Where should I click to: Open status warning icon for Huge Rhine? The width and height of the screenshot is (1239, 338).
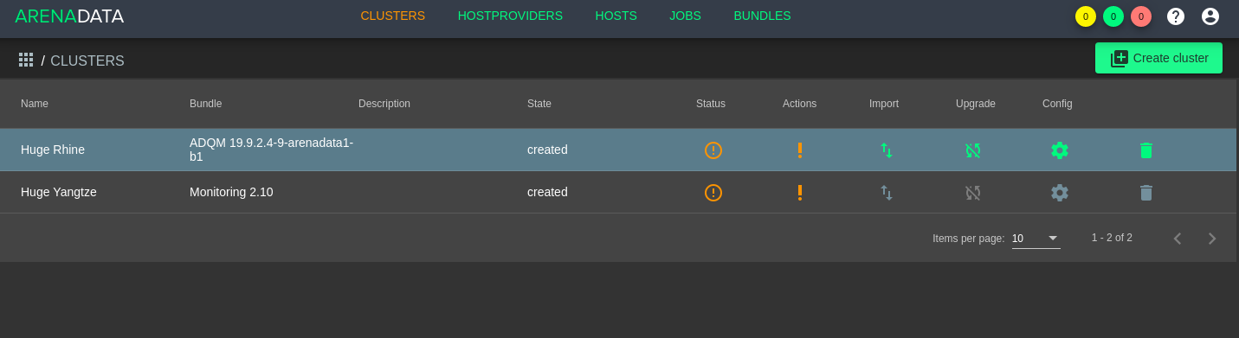pyautogui.click(x=713, y=150)
